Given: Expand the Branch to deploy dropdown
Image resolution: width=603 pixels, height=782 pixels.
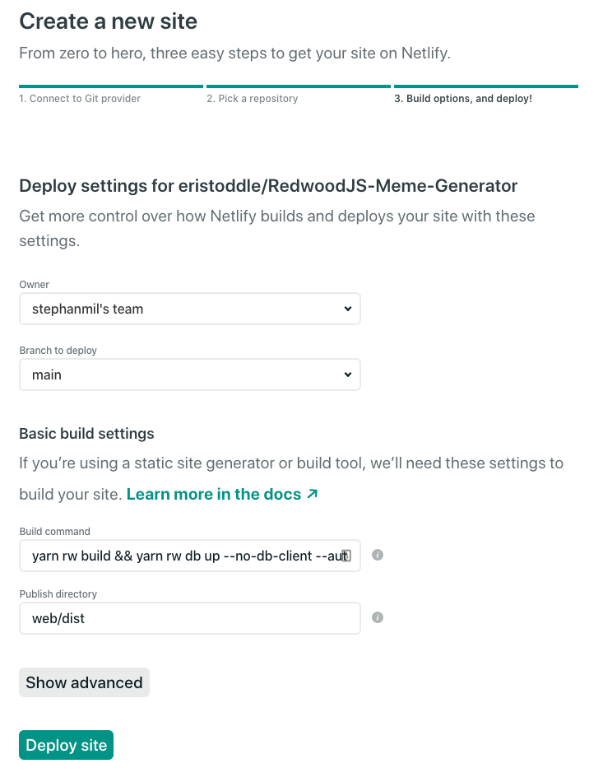Looking at the screenshot, I should tap(189, 375).
